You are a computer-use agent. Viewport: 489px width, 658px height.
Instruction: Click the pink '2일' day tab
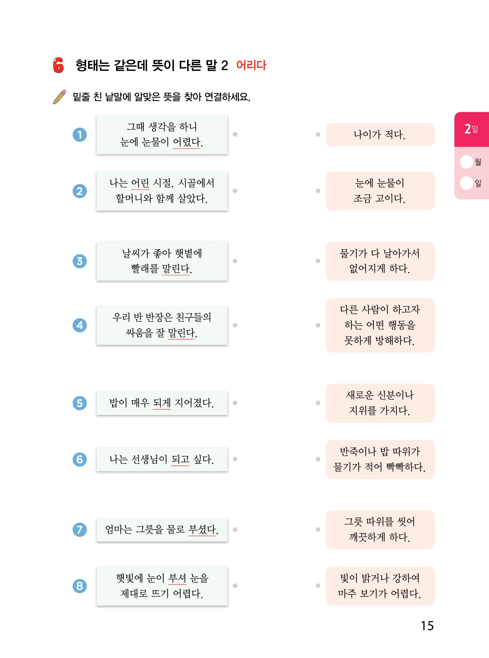coord(472,129)
